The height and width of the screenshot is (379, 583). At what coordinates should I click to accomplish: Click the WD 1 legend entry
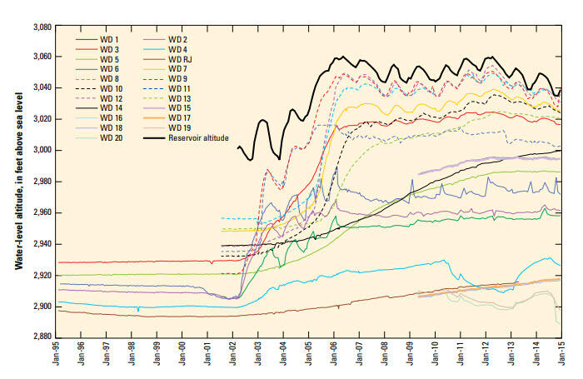[110, 40]
